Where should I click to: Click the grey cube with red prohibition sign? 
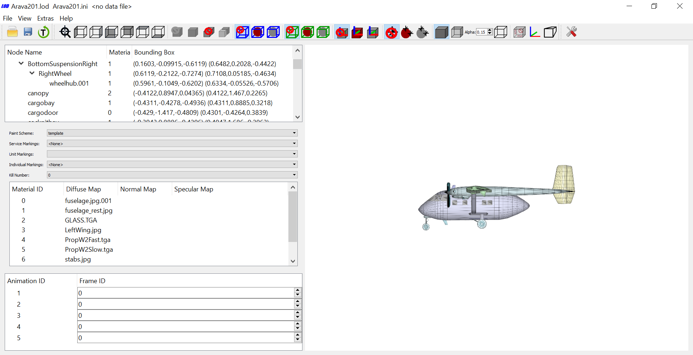pyautogui.click(x=209, y=32)
